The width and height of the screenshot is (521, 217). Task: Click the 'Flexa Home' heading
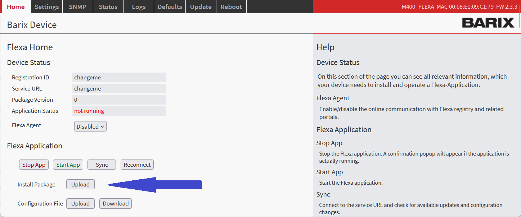30,47
